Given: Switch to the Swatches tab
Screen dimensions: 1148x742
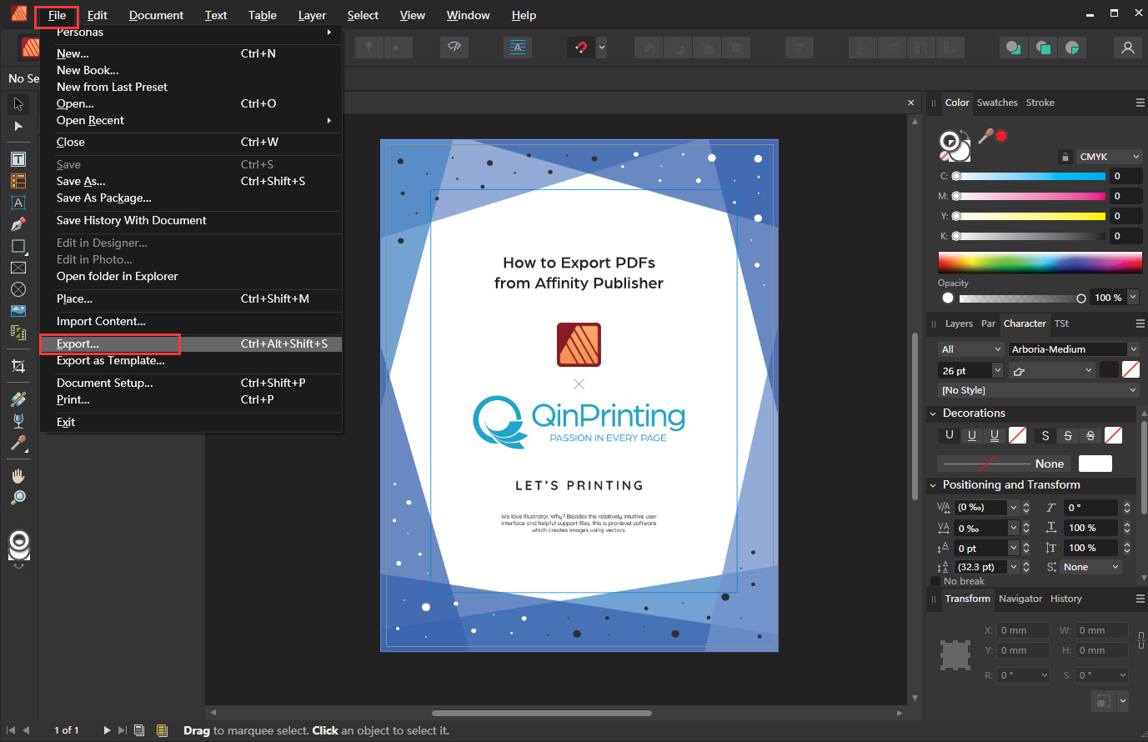Looking at the screenshot, I should (x=997, y=103).
